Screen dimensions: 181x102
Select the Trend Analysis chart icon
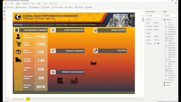[x=96, y=30]
